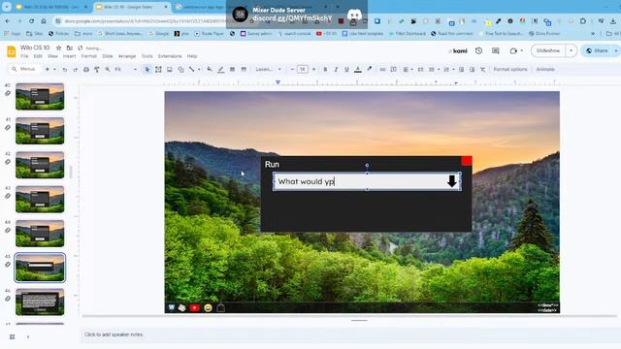
Task: Click the Menus search box
Action: [x=24, y=69]
